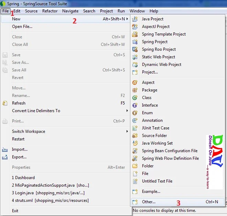The width and height of the screenshot is (227, 216).
Task: Click the Spring Roo Project icon
Action: click(135, 49)
